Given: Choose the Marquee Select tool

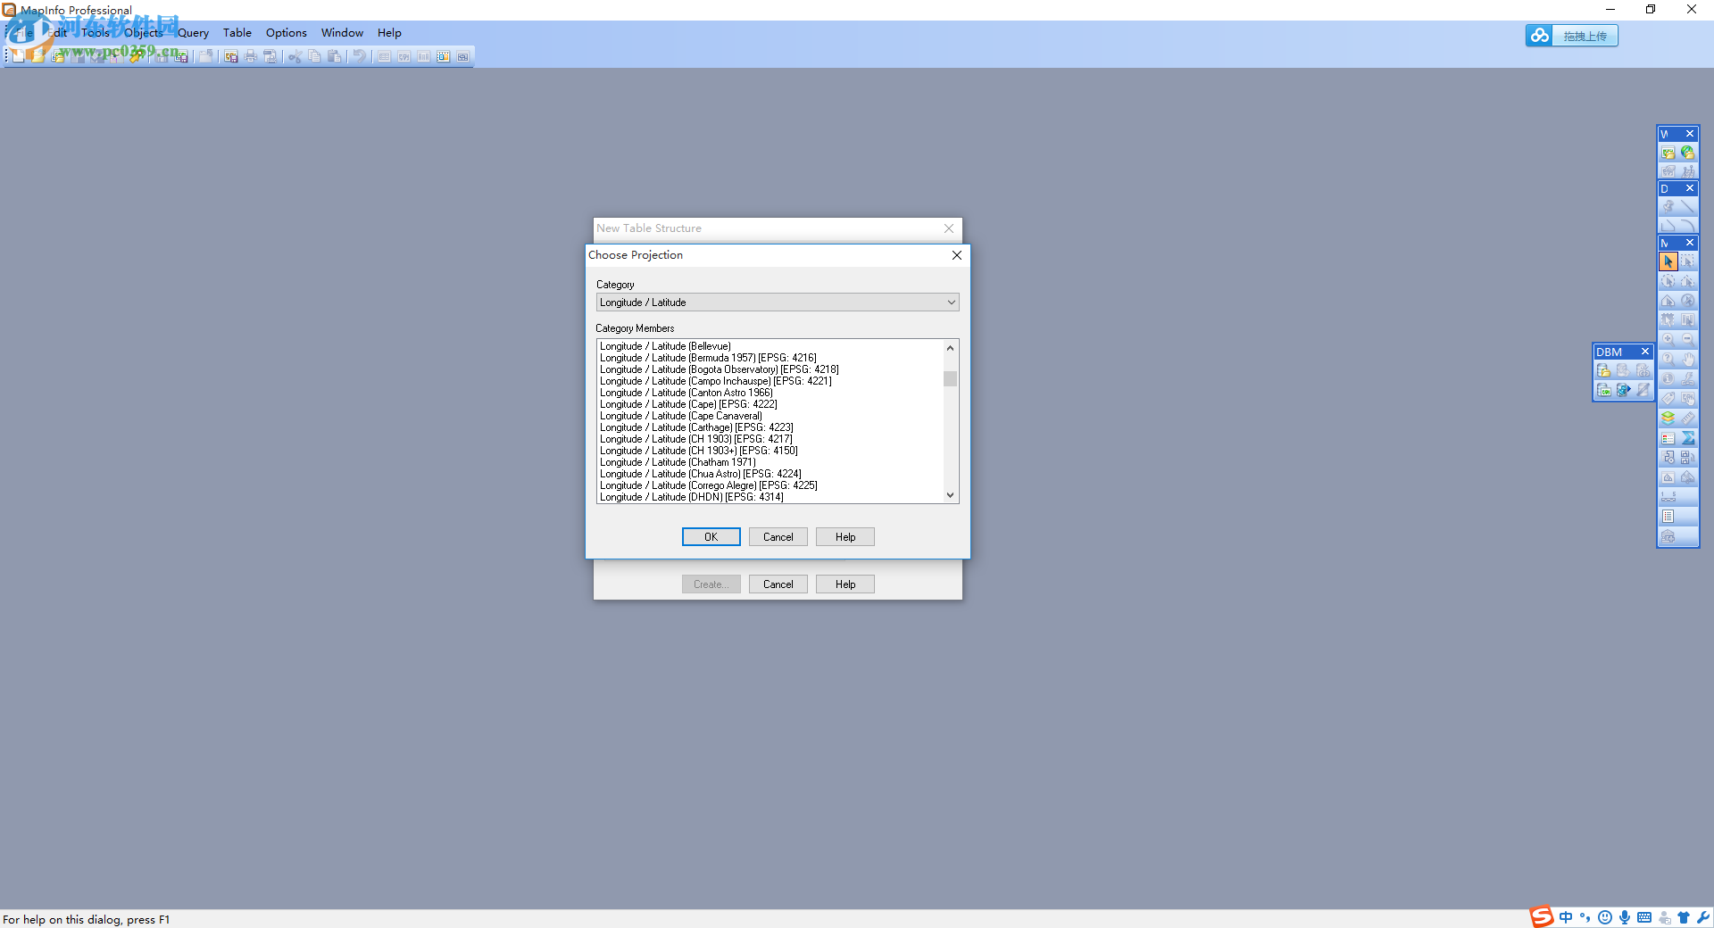Looking at the screenshot, I should pyautogui.click(x=1687, y=261).
